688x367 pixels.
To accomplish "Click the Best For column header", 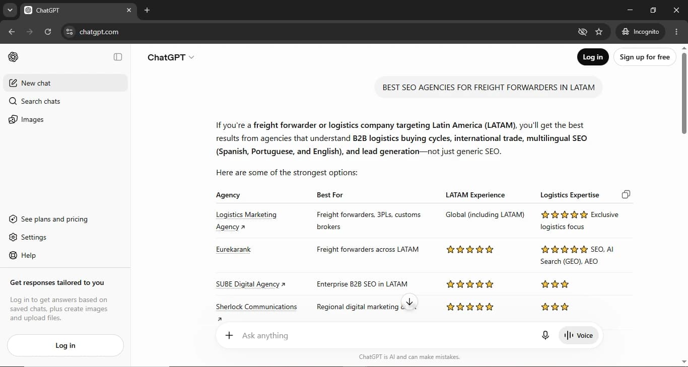I will click(330, 195).
